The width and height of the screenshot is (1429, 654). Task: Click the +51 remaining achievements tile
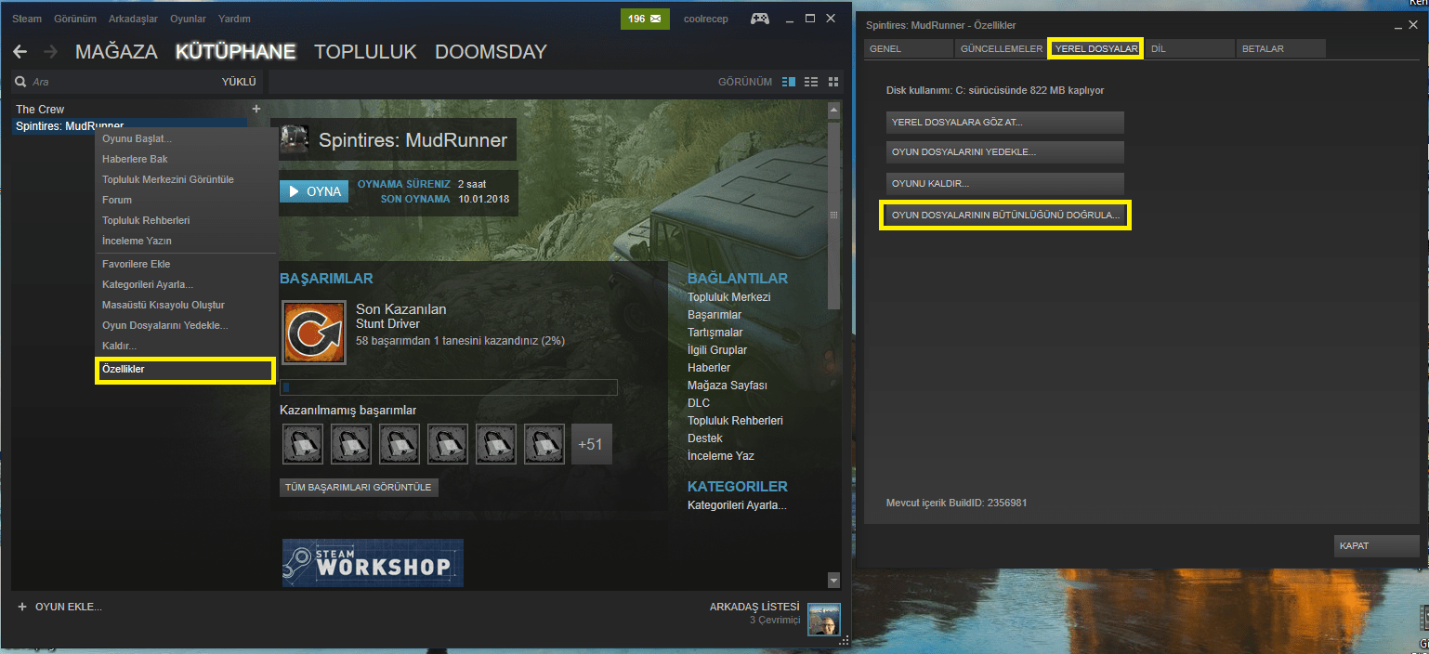tap(591, 444)
